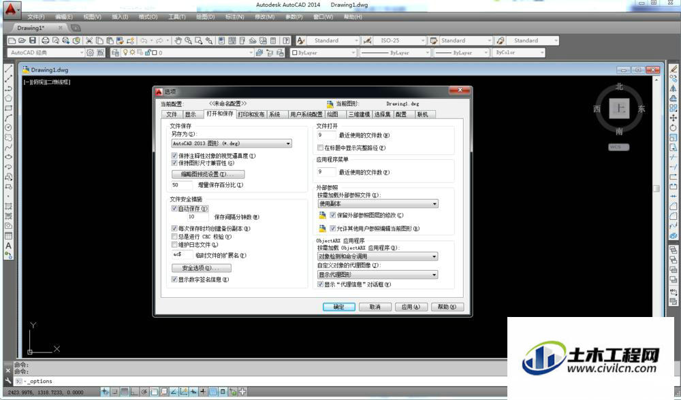Click the 取消 button
Screen dimensions: 681x400
375,307
